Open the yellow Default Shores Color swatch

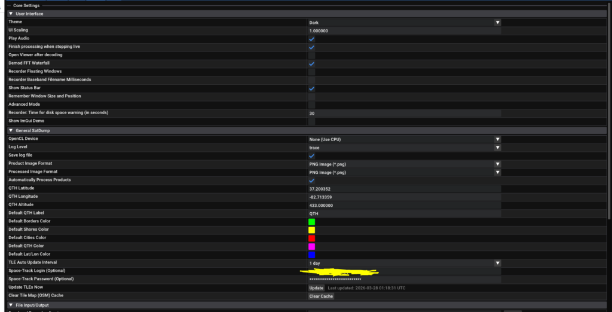311,230
